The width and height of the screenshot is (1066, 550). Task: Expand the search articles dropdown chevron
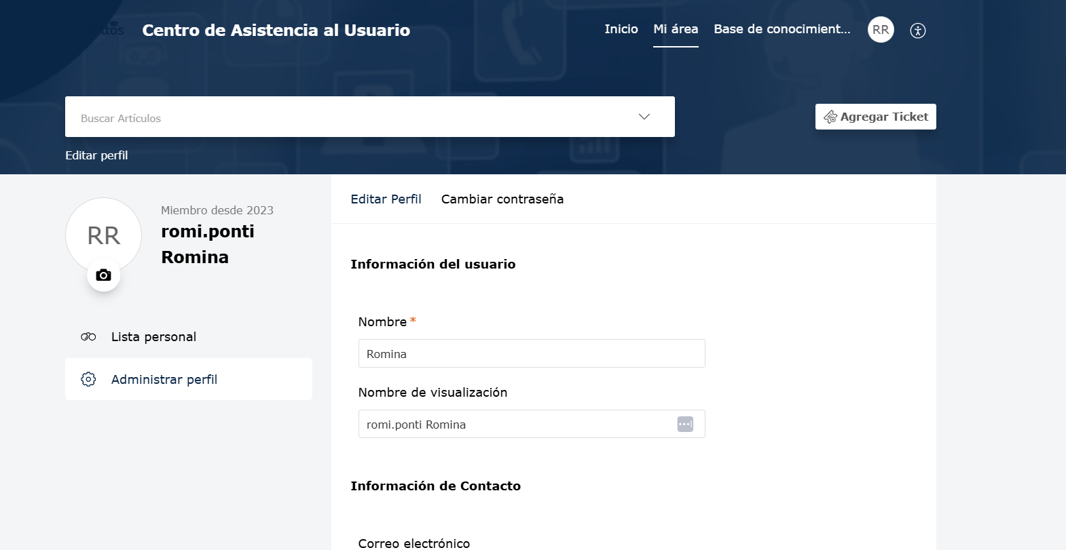pos(644,117)
